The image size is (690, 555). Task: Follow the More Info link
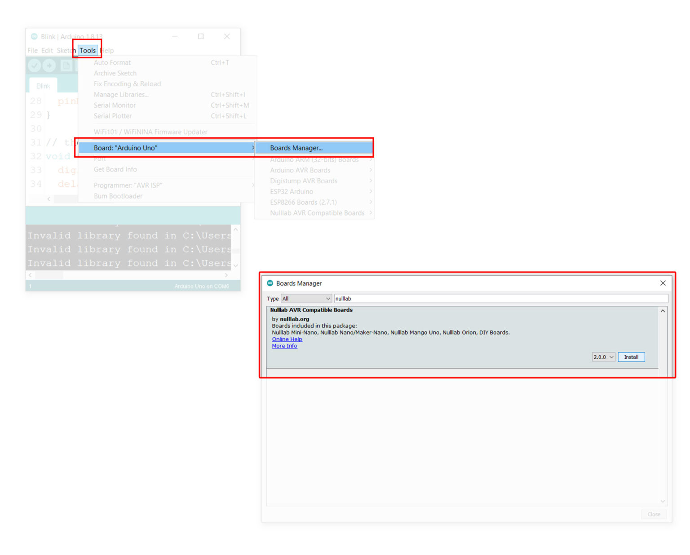tap(284, 346)
